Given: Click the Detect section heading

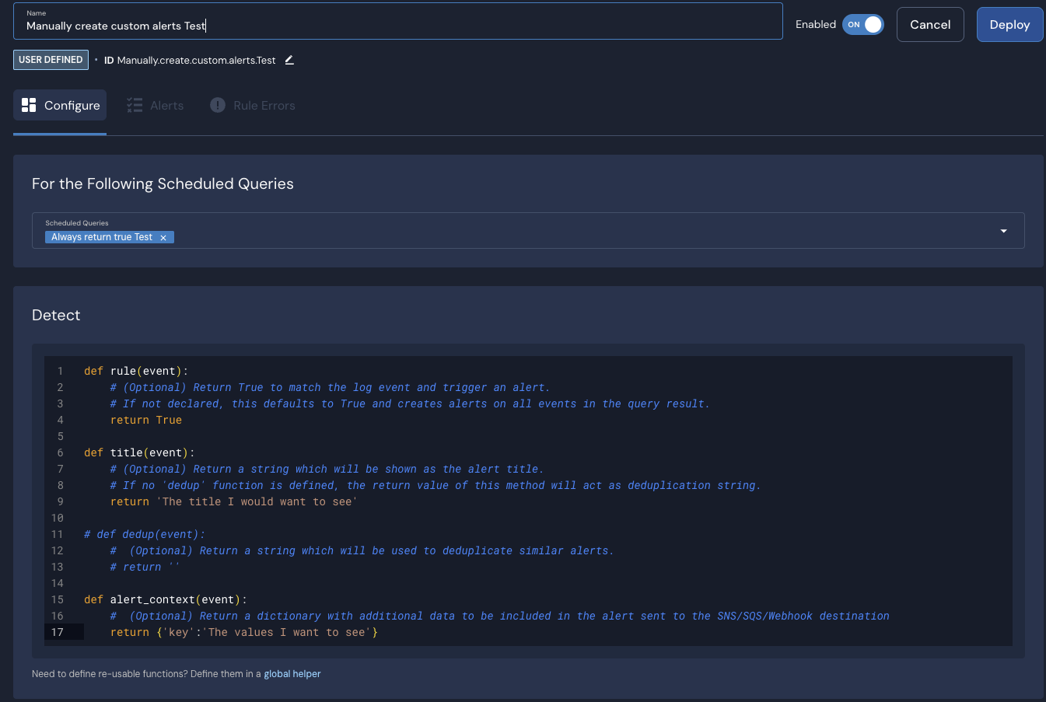Looking at the screenshot, I should [x=56, y=315].
